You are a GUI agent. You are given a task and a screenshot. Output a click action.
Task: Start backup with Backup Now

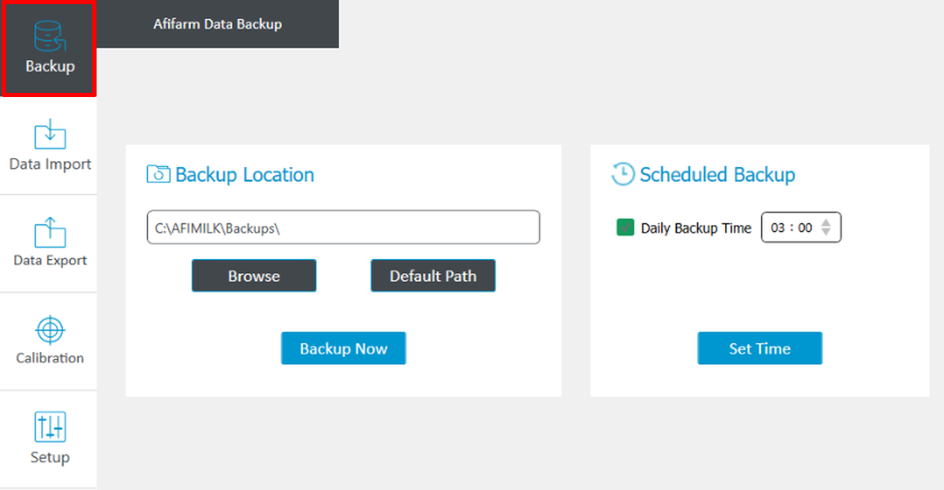(x=343, y=348)
